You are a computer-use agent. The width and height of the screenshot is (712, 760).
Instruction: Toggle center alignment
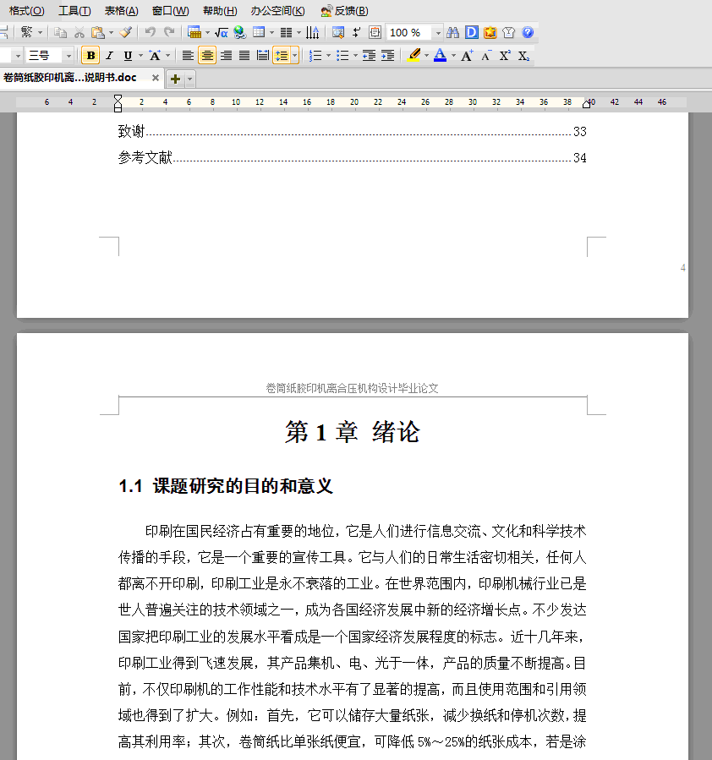pos(207,56)
